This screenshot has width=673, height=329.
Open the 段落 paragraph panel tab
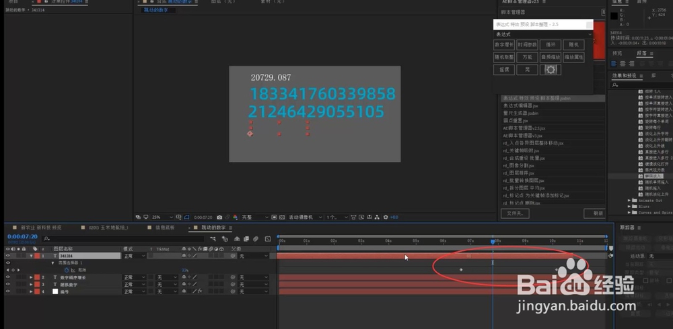tap(641, 53)
